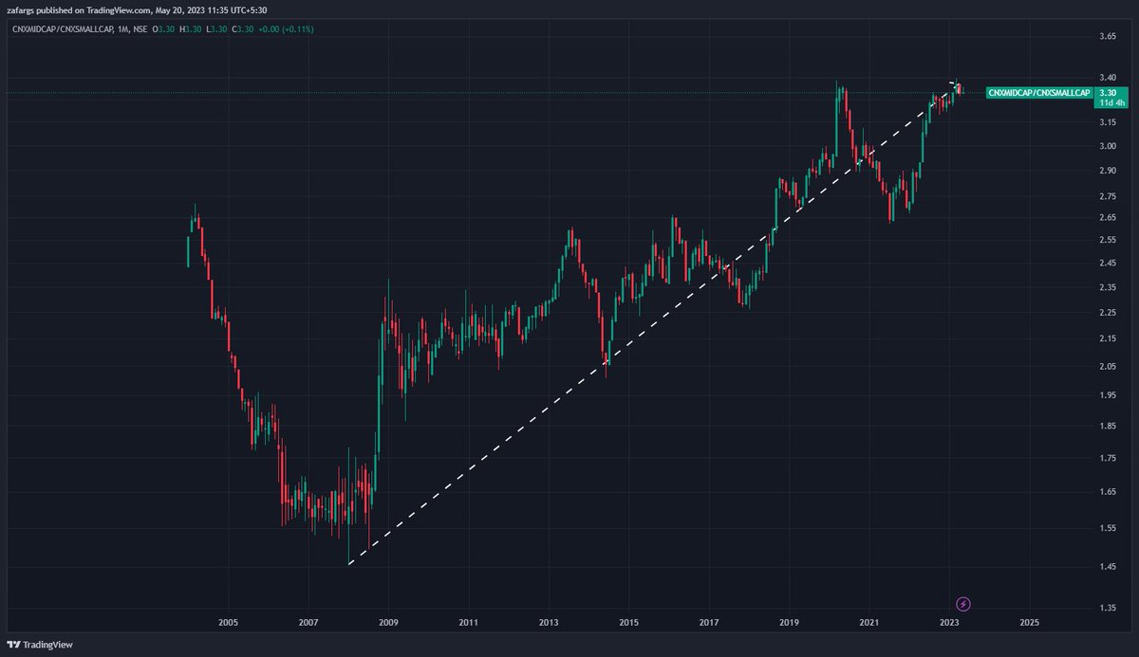Click the 2005 year label on time axis
Image resolution: width=1139 pixels, height=657 pixels.
coord(228,623)
